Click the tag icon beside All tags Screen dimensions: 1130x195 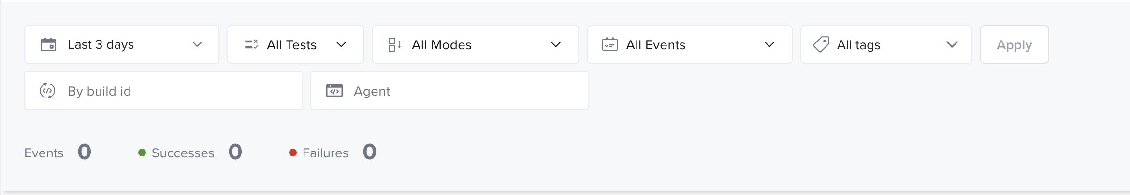click(821, 44)
